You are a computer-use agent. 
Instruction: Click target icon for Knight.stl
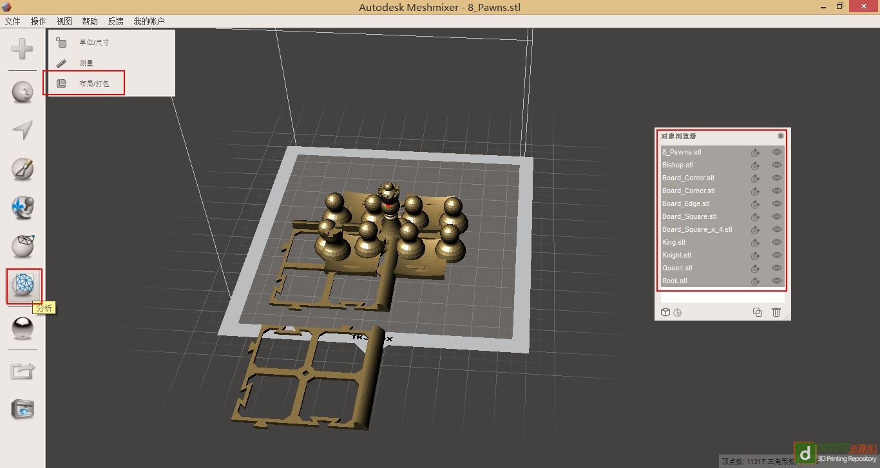[x=755, y=256]
